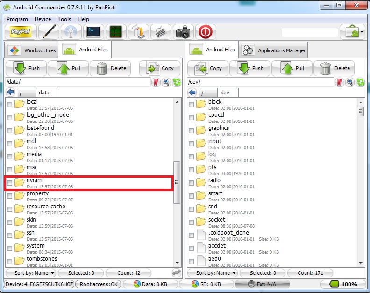Click the PayPal donate button

(x=21, y=32)
